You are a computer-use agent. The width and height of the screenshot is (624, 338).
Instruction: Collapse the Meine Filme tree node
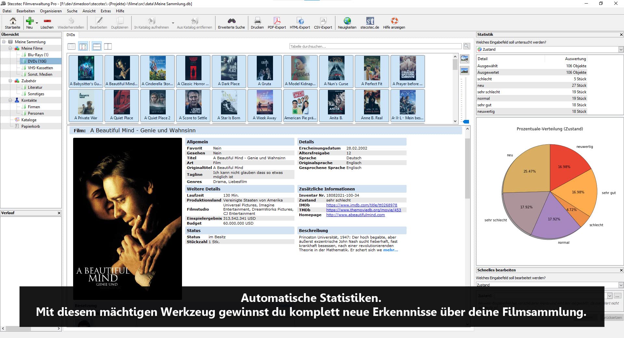point(10,48)
